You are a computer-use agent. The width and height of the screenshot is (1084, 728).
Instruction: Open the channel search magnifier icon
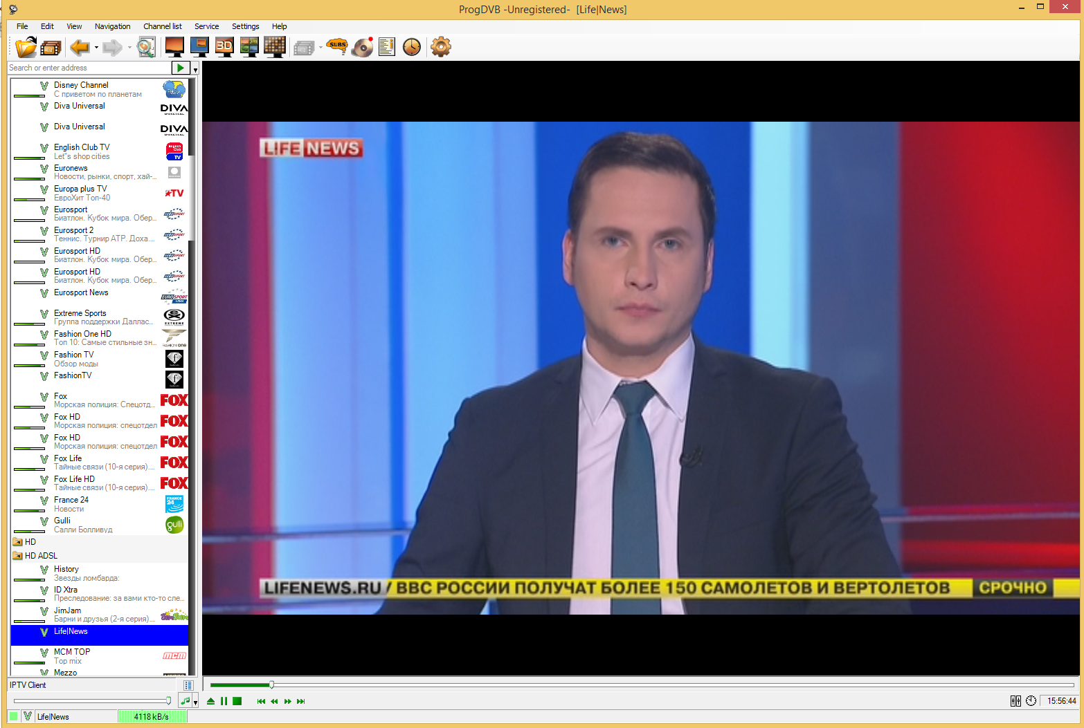(x=145, y=47)
